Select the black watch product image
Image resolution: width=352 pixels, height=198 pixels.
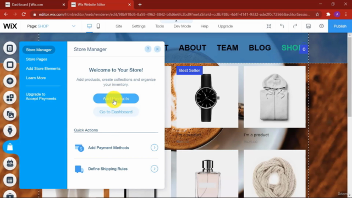coord(207,97)
